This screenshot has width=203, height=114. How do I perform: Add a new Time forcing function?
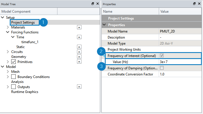click(79, 37)
